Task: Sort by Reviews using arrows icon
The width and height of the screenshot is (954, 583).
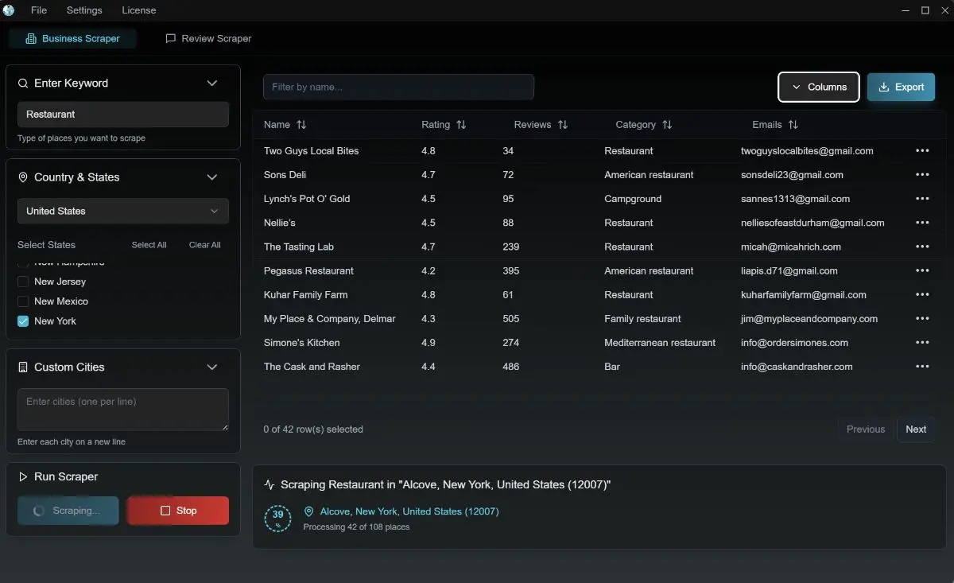Action: (563, 125)
